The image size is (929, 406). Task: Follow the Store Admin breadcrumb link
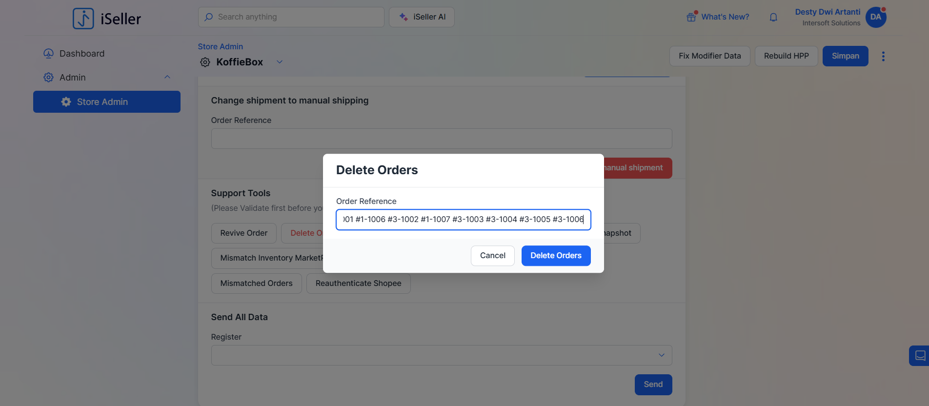click(x=220, y=46)
